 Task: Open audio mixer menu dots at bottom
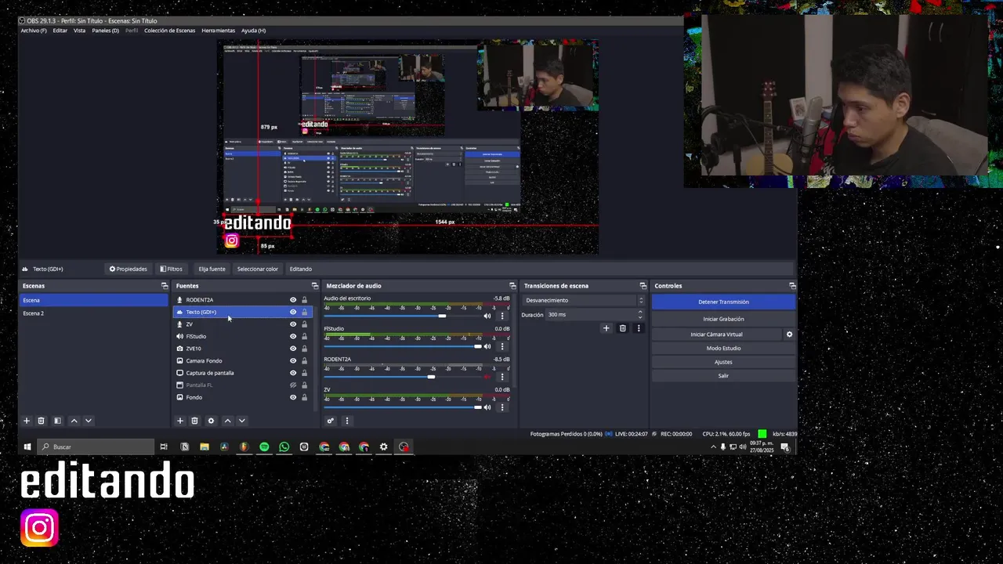347,421
